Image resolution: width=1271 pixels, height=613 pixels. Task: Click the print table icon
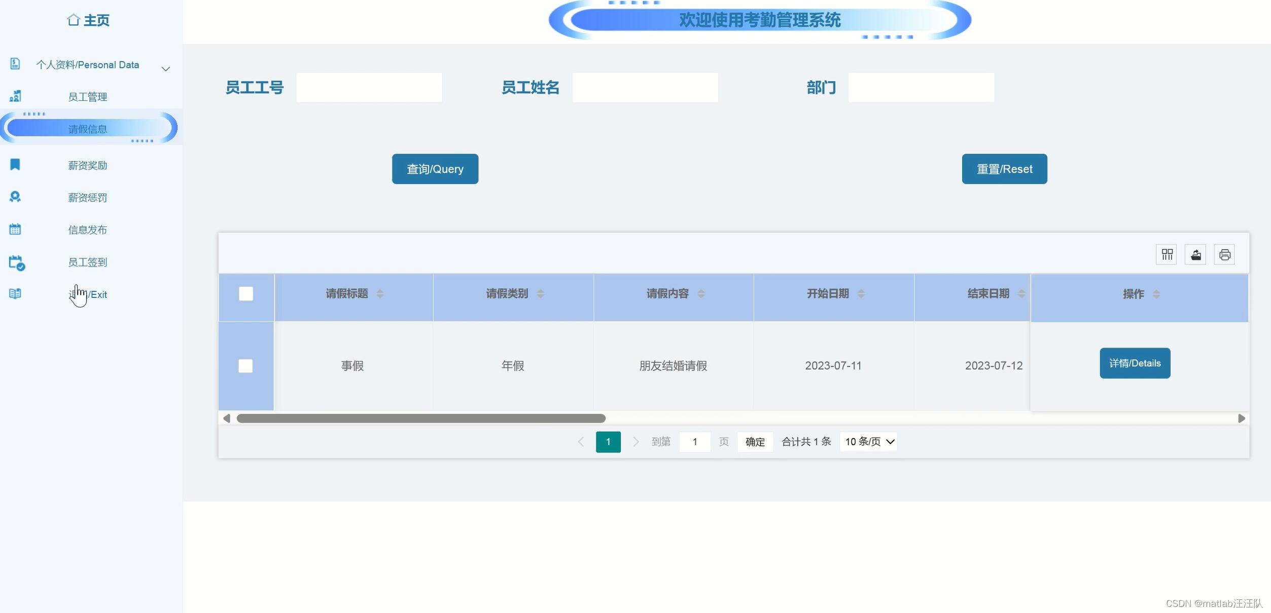[x=1224, y=254]
